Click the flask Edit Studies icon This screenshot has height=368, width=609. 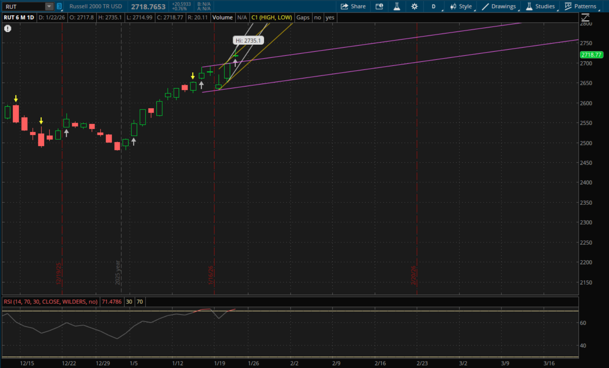397,6
